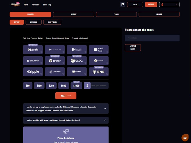Screen dimensions: 191x143
Task: Choose the $250 deposit amount
Action: [x=51, y=86]
